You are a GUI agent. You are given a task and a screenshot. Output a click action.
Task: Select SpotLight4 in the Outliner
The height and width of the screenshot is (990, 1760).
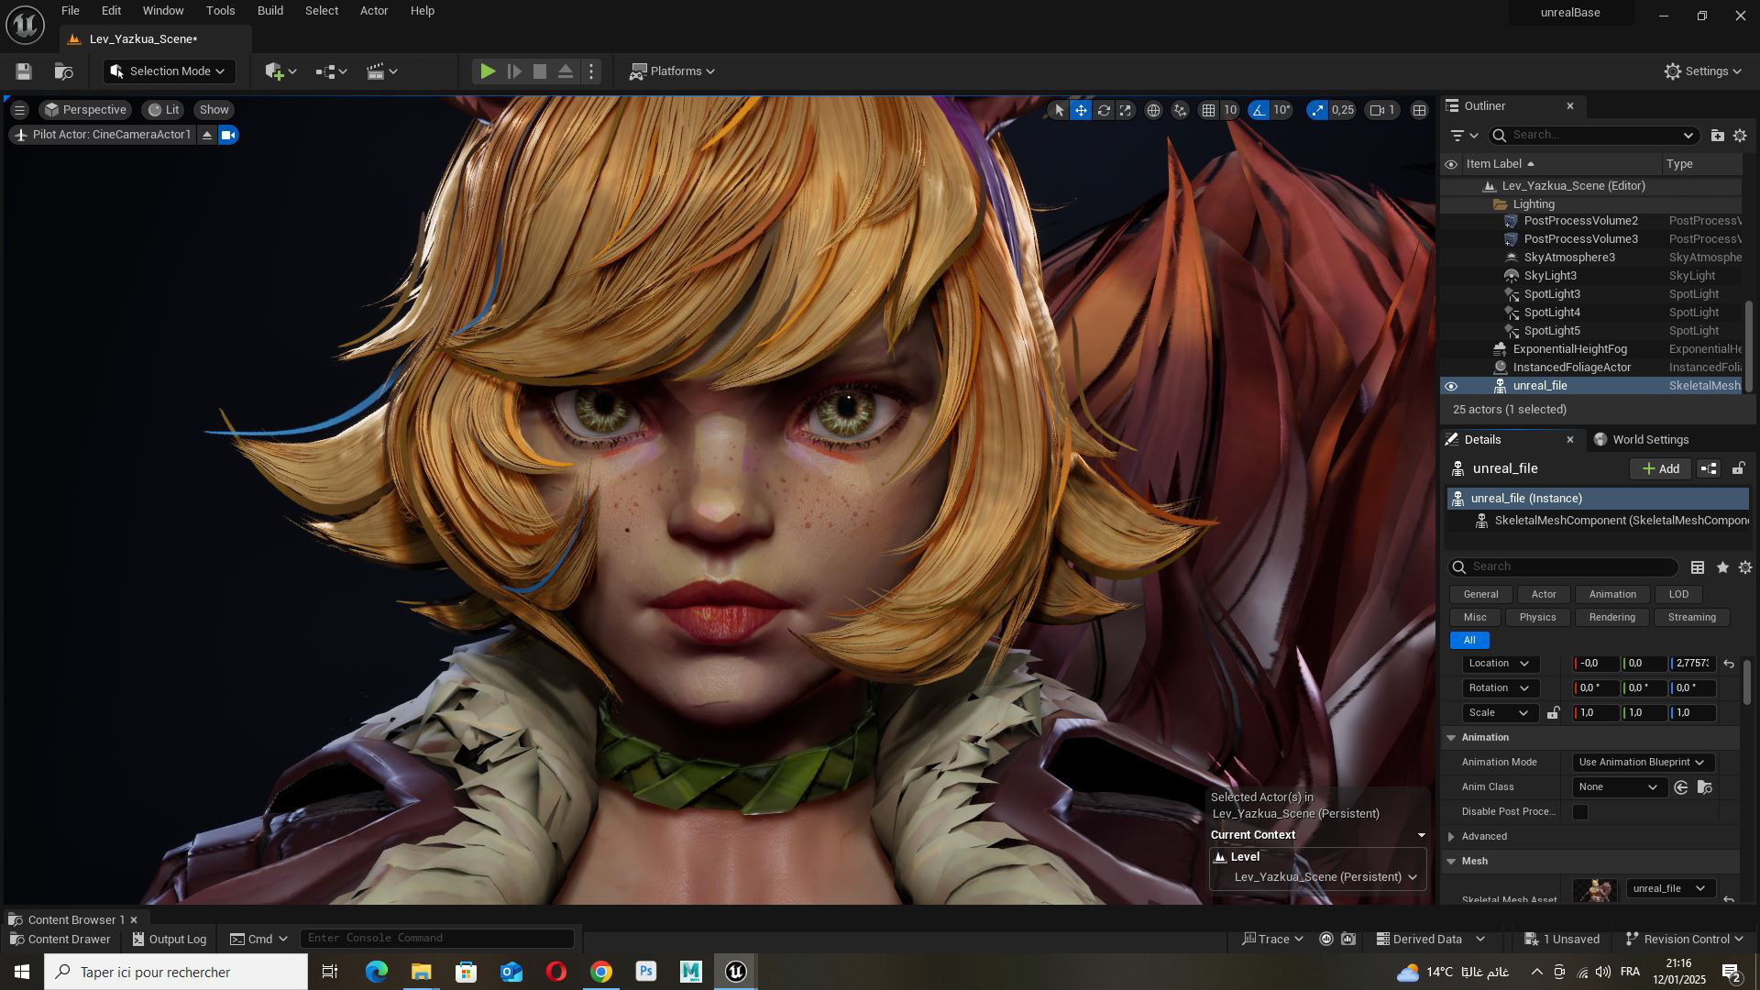1552,313
